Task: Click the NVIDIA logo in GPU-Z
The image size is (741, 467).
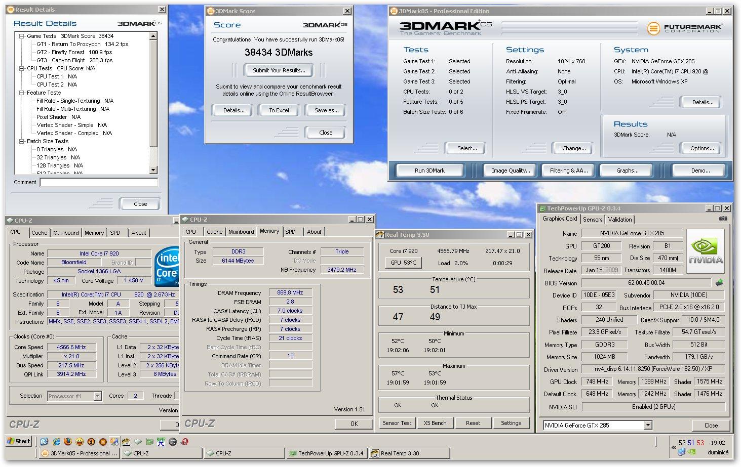Action: [705, 251]
